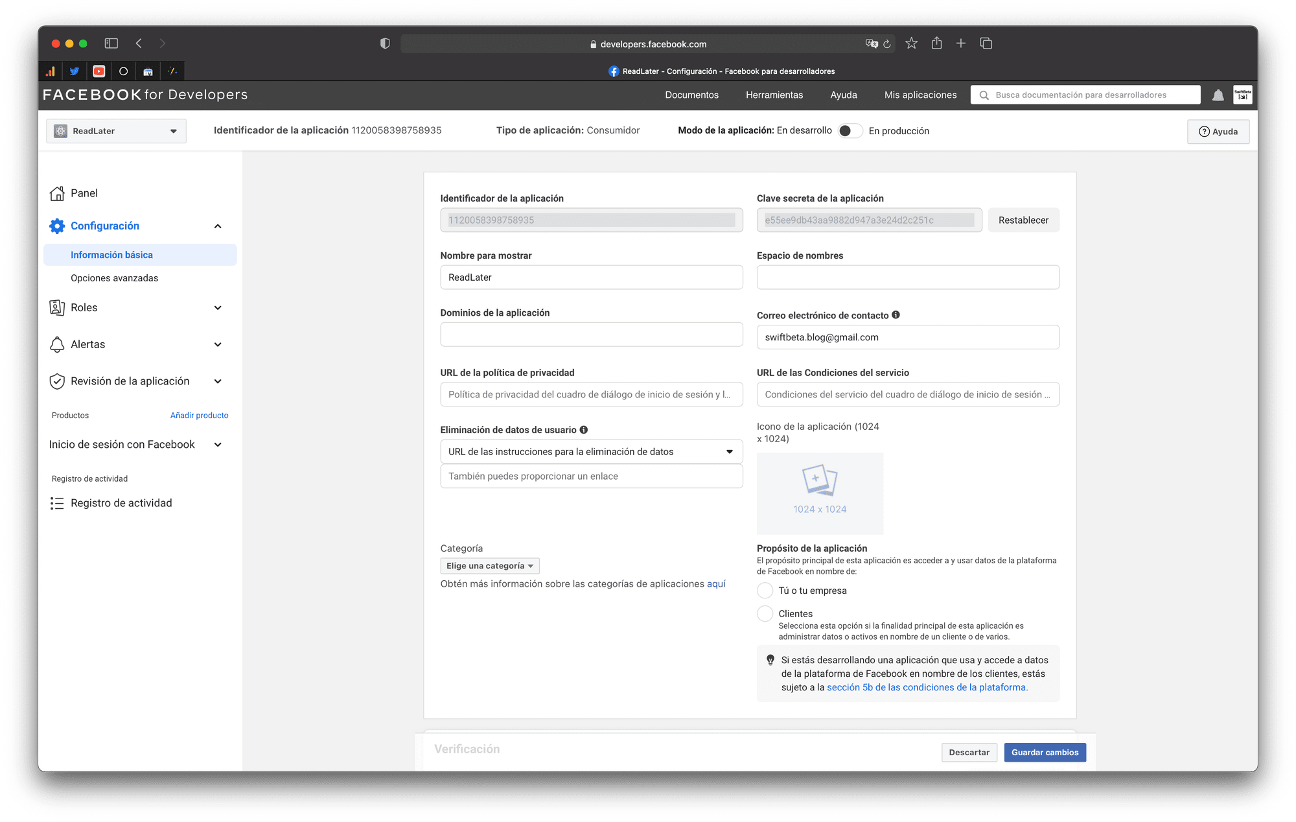Open the Twitter pinned tab
Viewport: 1296px width, 822px height.
[x=75, y=71]
